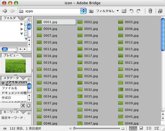Viewport: 165px width, 131px height.
Task: Create a new folder
Action: [x=124, y=11]
